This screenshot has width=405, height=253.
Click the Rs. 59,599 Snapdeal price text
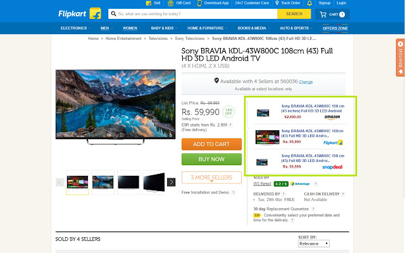(292, 167)
